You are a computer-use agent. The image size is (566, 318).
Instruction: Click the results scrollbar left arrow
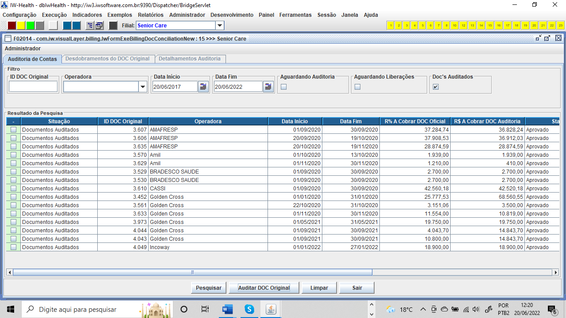tap(10, 272)
